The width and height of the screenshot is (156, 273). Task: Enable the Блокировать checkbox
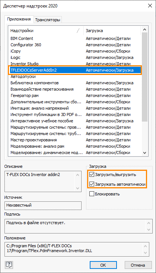click(x=92, y=194)
